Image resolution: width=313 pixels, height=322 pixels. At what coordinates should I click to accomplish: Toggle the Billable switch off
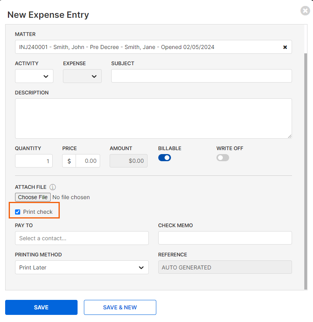(165, 158)
